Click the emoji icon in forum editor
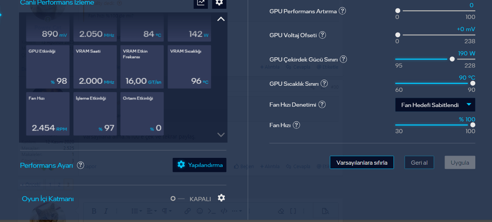Viewport: 492px width, 222px height. click(200, 211)
